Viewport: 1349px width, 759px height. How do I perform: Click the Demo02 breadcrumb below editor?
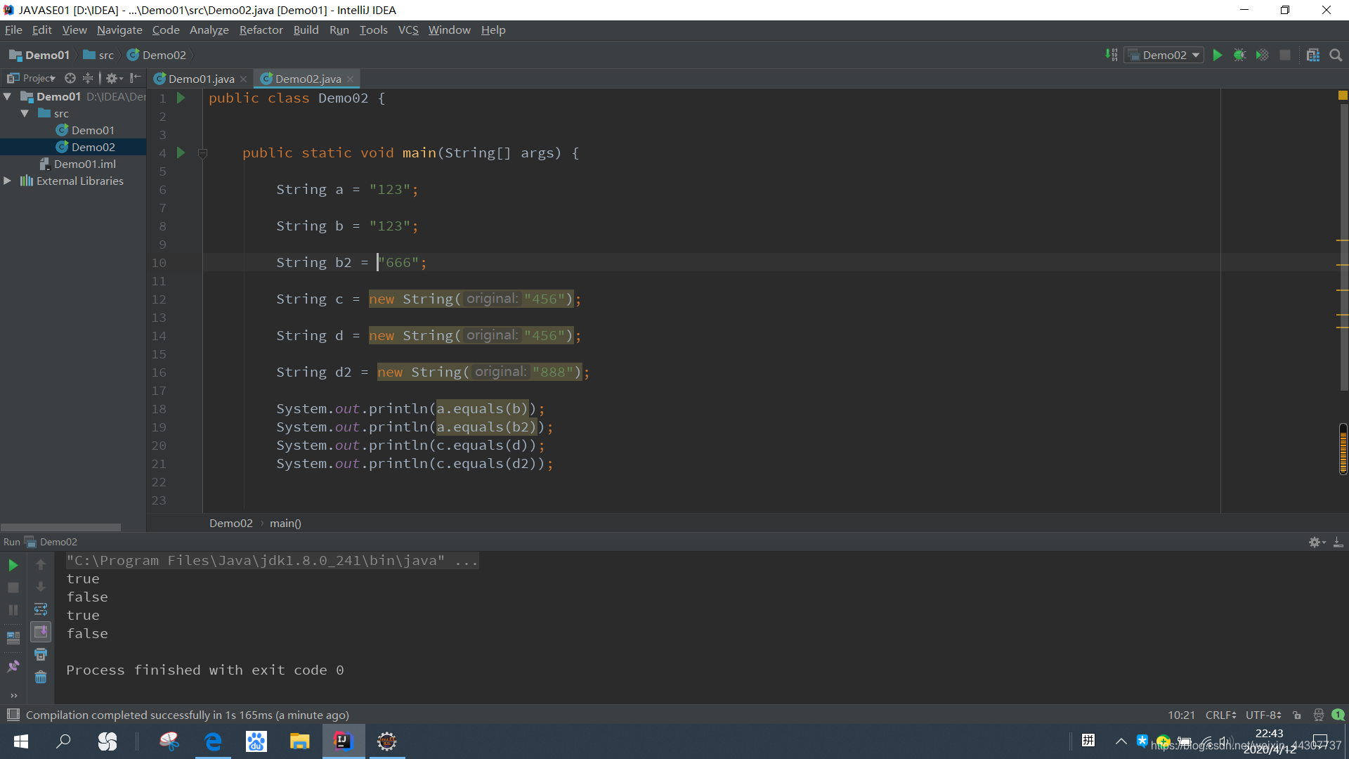(x=230, y=523)
